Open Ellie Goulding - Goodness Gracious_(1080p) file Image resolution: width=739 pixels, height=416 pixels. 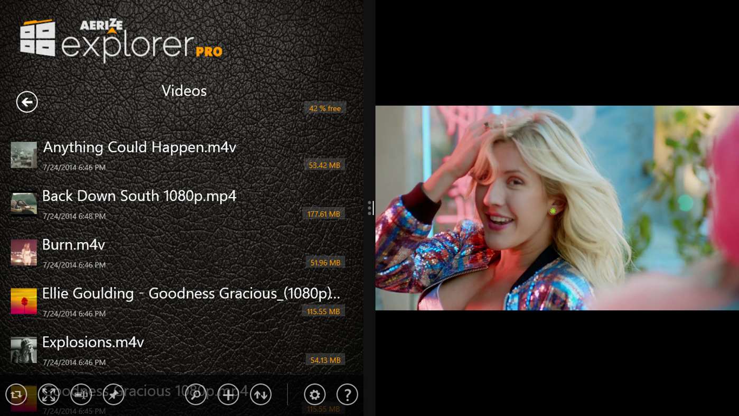[x=191, y=293]
